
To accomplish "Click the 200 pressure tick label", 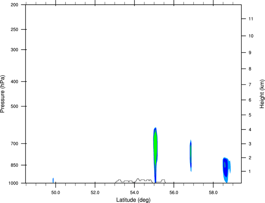I will [x=13, y=5].
